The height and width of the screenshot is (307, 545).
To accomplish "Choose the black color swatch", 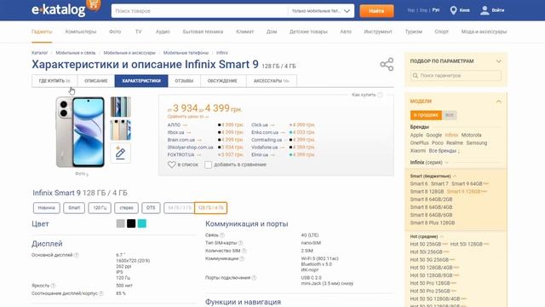I will [131, 223].
